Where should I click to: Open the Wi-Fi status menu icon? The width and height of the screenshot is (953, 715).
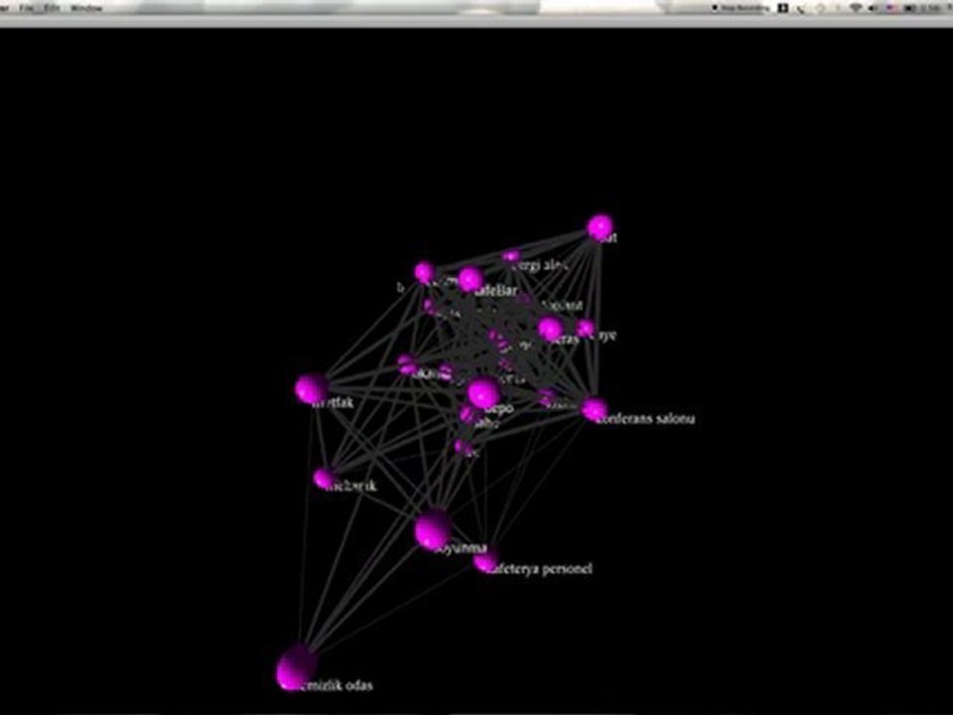[x=857, y=8]
